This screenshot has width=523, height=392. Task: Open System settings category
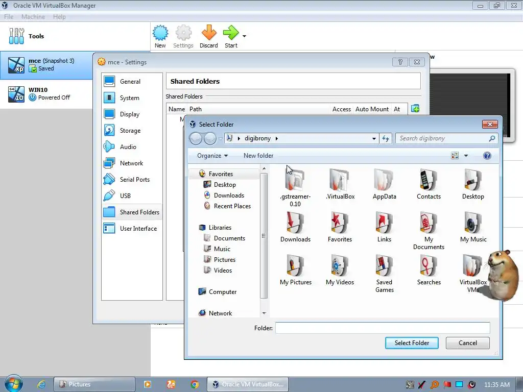(132, 97)
